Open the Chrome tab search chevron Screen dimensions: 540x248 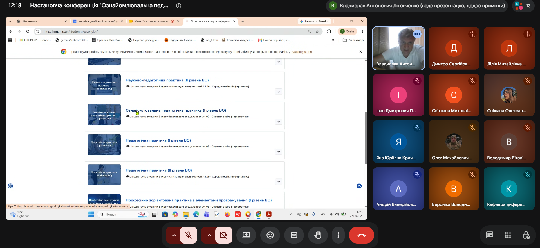(10, 21)
